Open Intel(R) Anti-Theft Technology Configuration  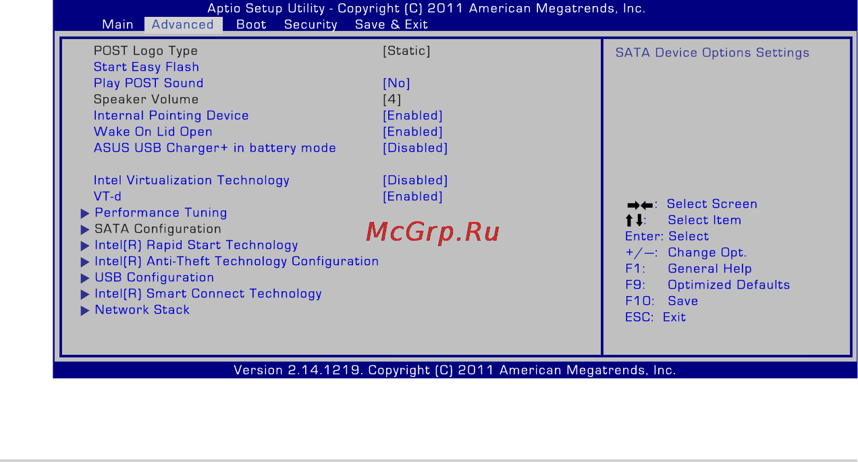pos(236,262)
